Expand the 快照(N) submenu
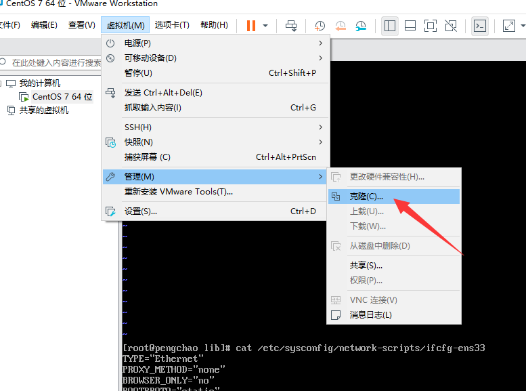This screenshot has height=391, width=526. coord(215,142)
